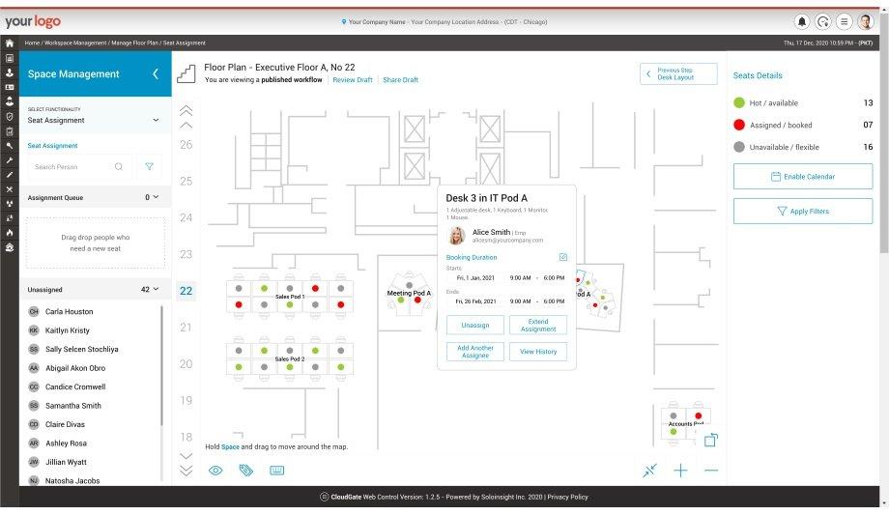Viewport: 889px width, 515px height.
Task: Click the Sales Pod 2 label on map
Action: tap(289, 359)
